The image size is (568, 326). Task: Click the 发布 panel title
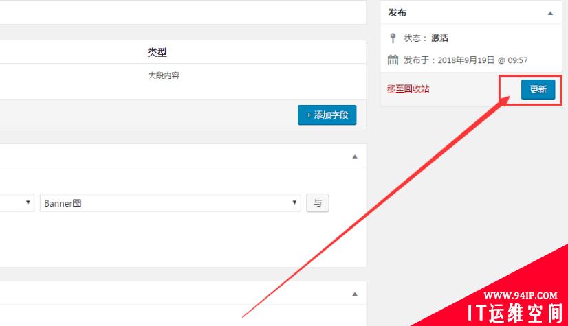point(397,12)
